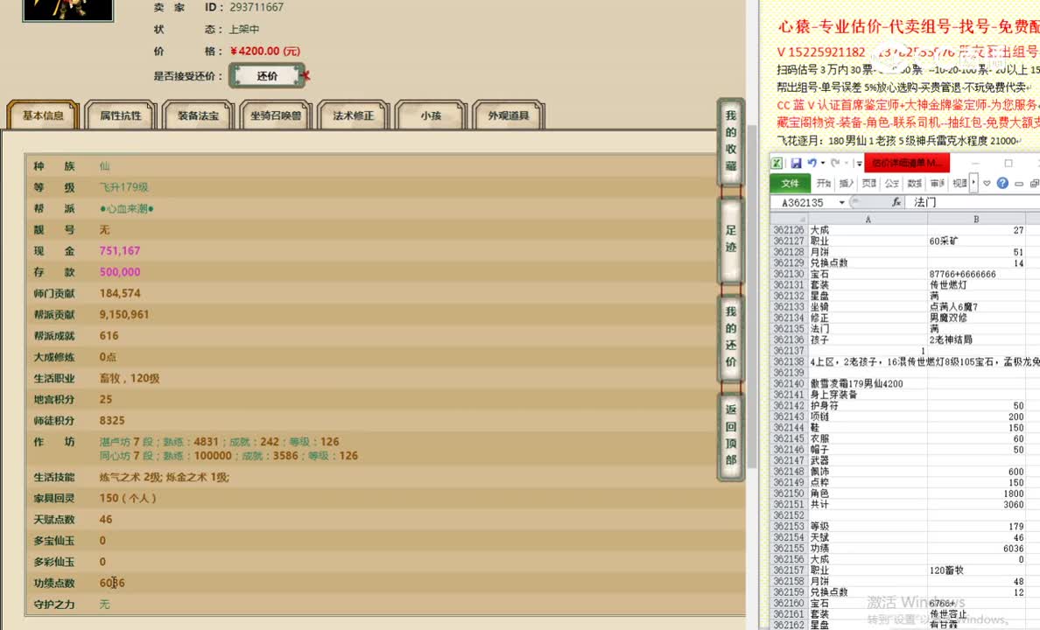The width and height of the screenshot is (1040, 630).
Task: Switch to the 坐骑召唤兽 tab
Action: (278, 116)
